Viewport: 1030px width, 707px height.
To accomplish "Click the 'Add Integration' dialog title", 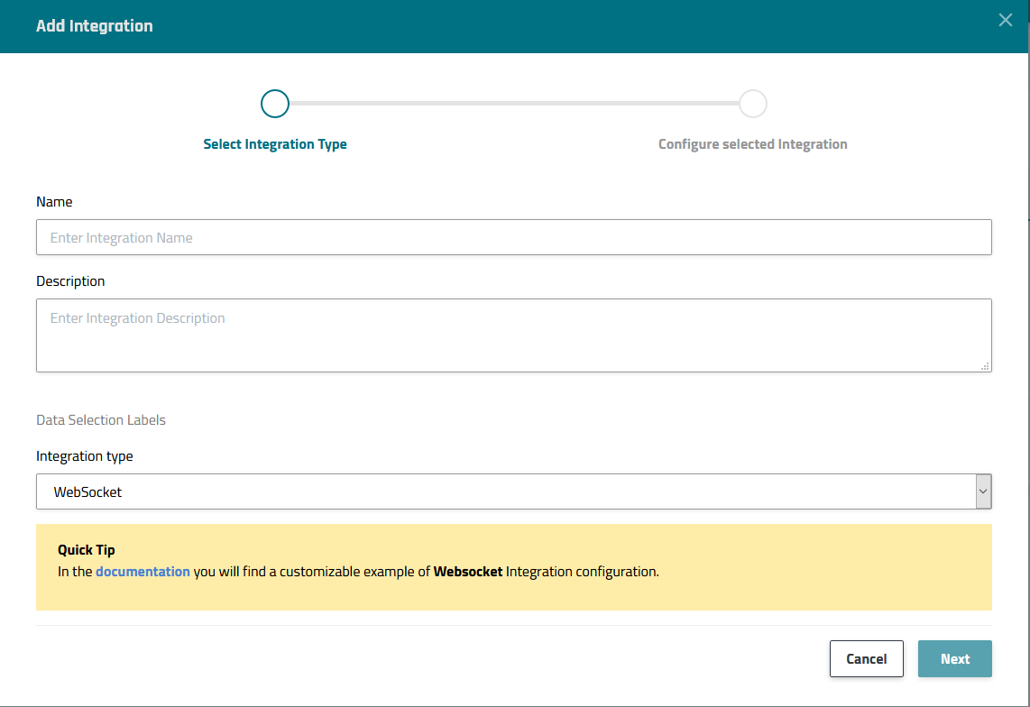I will (95, 26).
